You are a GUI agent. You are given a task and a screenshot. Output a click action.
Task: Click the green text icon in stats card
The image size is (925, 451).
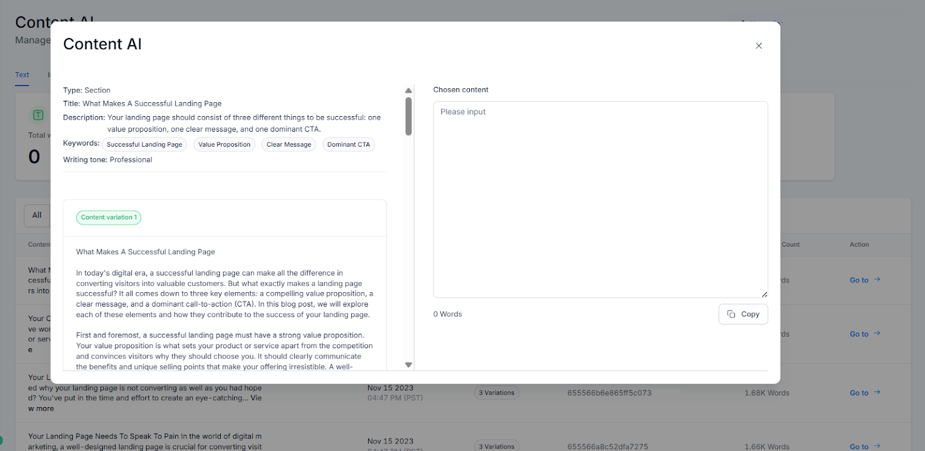38,115
